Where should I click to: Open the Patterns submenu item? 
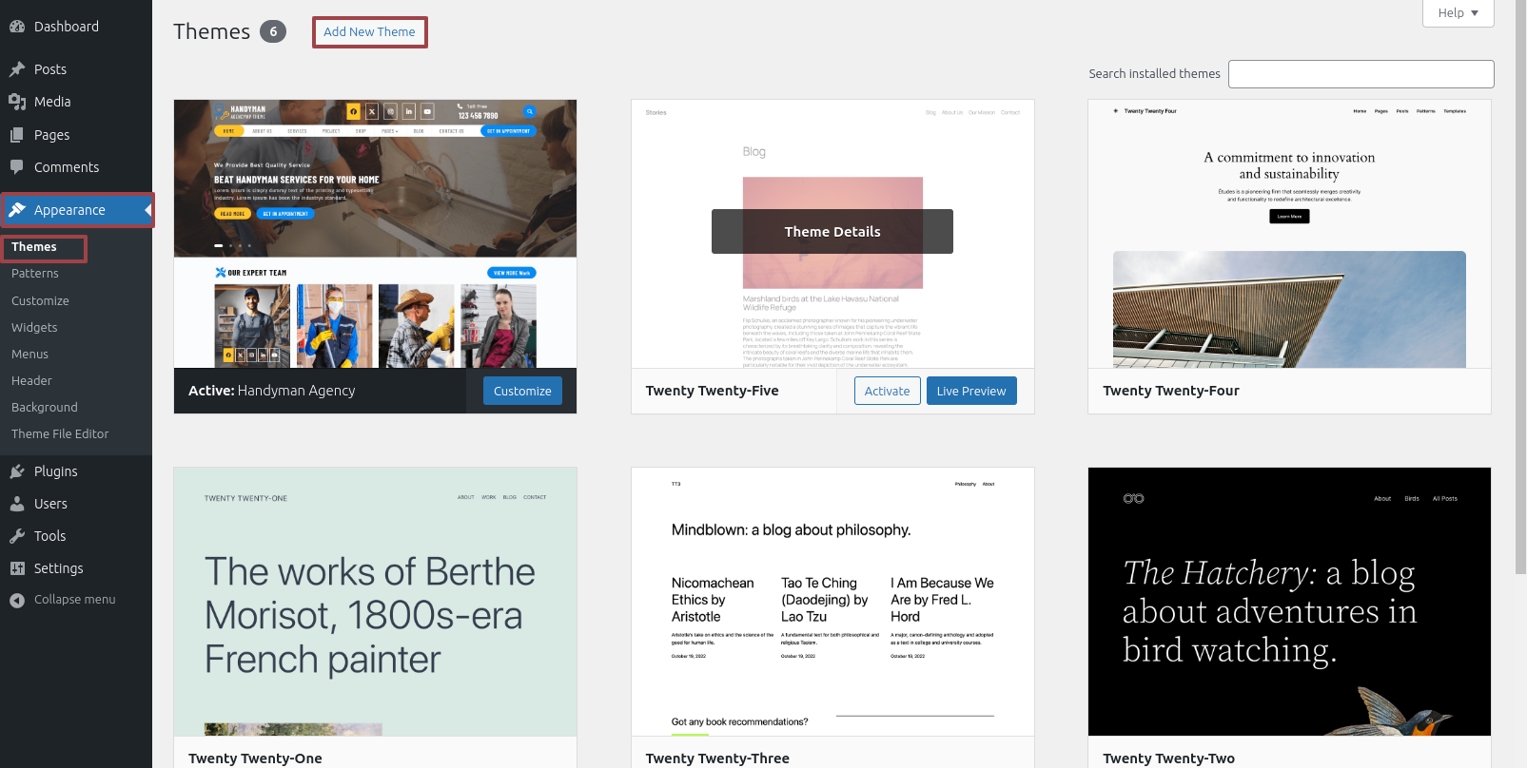coord(35,274)
